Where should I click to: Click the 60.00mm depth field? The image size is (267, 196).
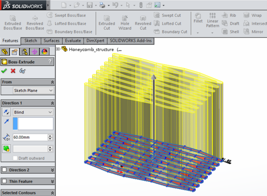point(30,137)
